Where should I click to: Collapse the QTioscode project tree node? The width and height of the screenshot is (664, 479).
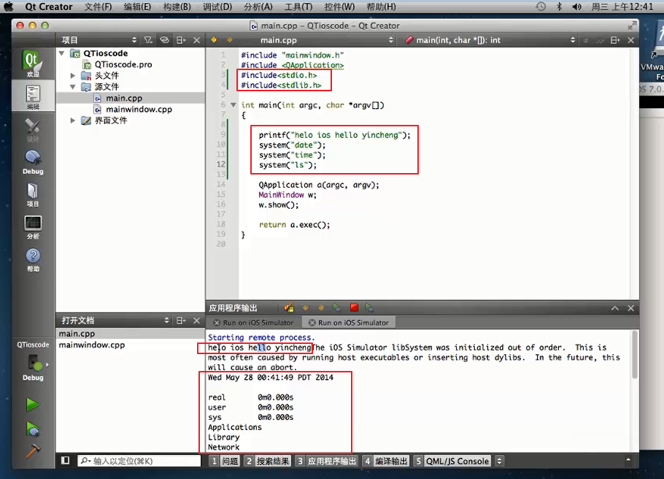[x=62, y=53]
